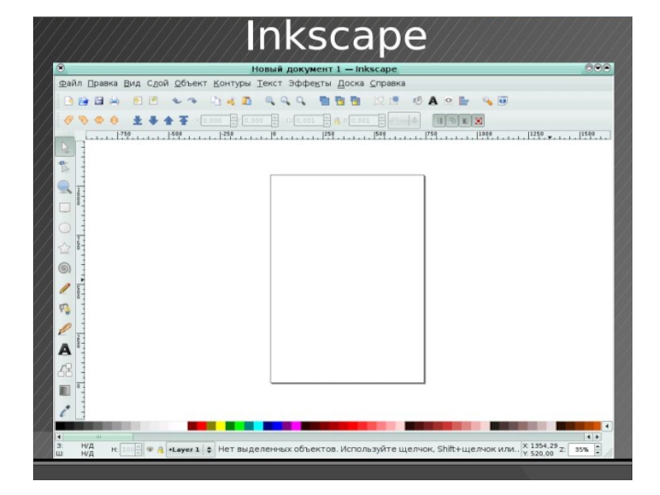The height and width of the screenshot is (495, 660).
Task: Click the Node edit tool
Action: [x=64, y=167]
